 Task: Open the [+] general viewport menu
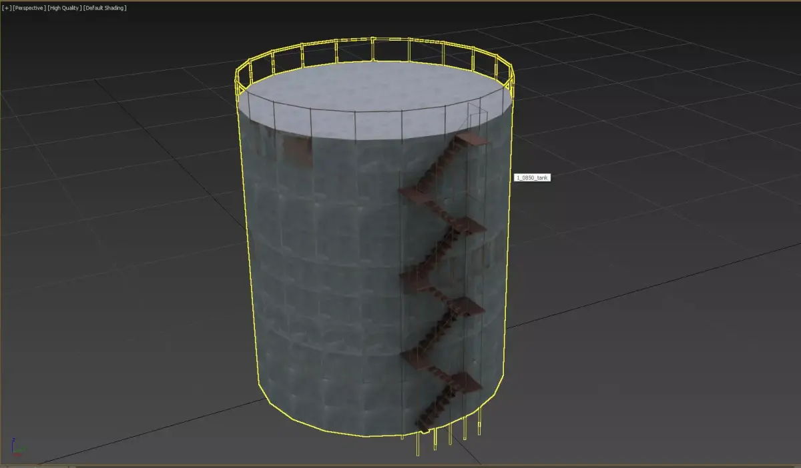tap(7, 7)
